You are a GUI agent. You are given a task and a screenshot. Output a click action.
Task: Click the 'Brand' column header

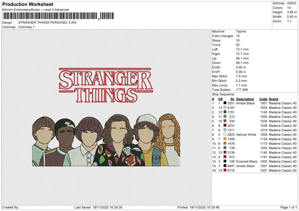pos(274,99)
